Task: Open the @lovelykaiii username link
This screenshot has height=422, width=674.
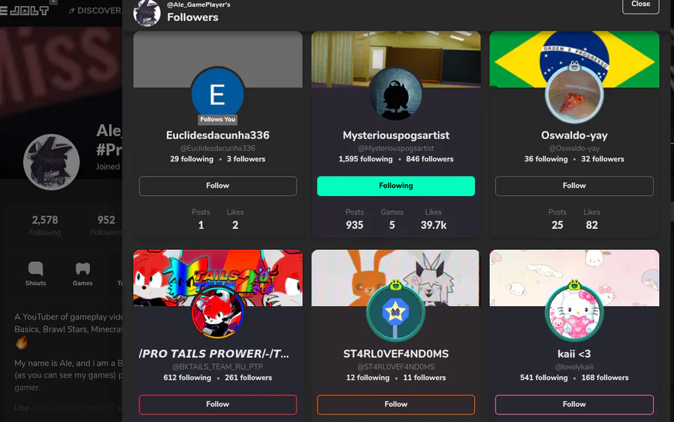Action: [574, 367]
